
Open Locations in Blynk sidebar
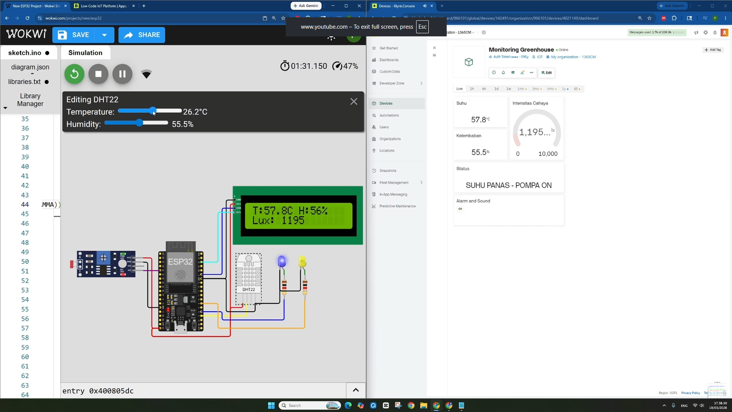click(387, 151)
